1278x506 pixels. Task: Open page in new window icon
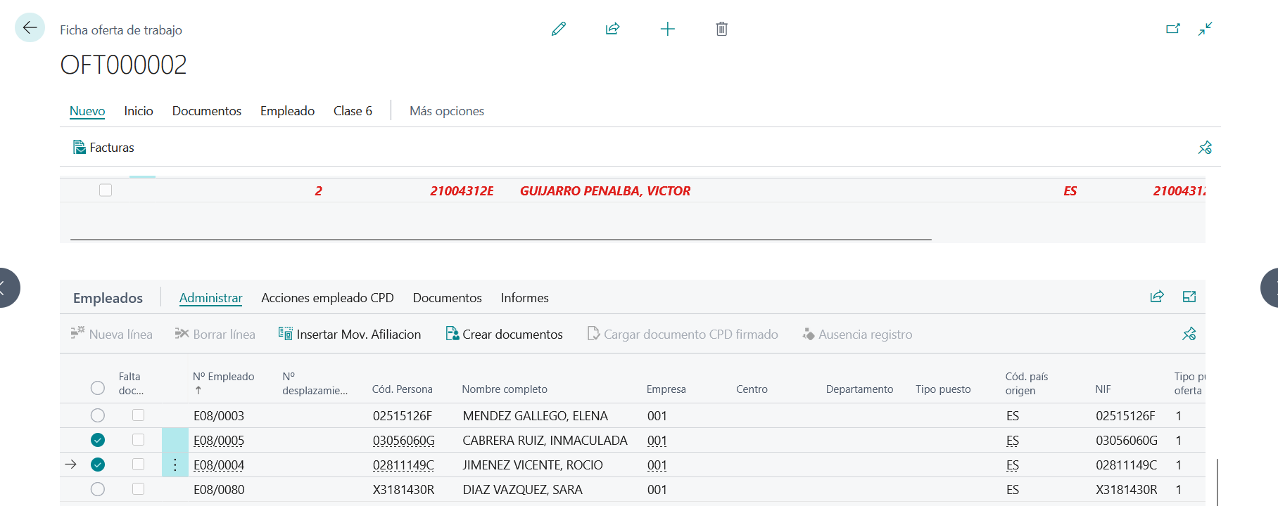1172,29
